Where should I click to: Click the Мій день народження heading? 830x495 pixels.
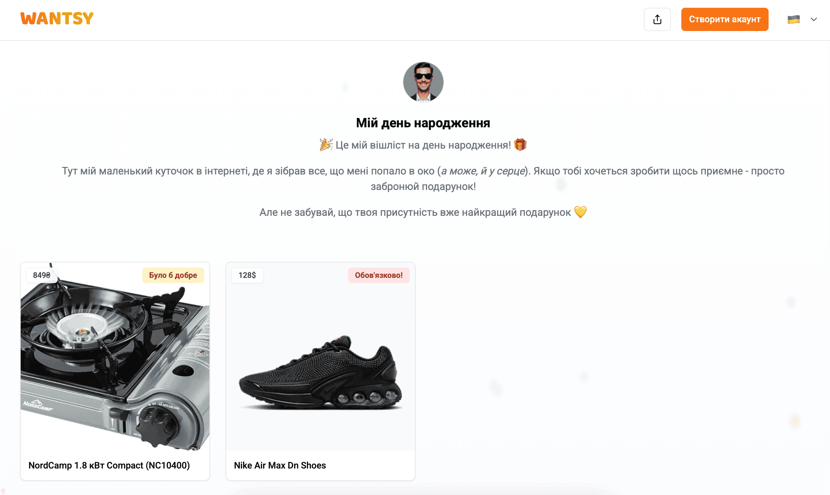pos(423,123)
